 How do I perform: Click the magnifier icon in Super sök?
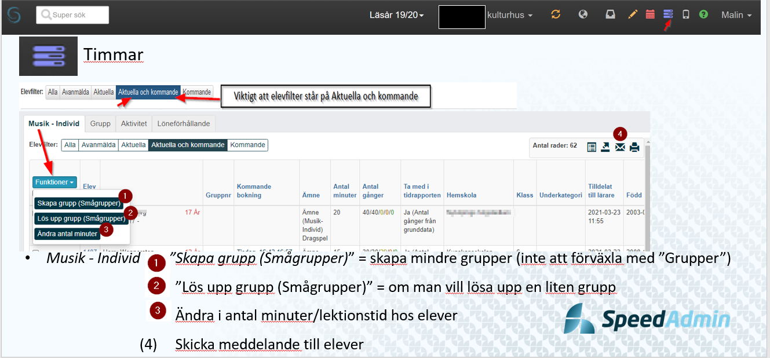(x=46, y=15)
